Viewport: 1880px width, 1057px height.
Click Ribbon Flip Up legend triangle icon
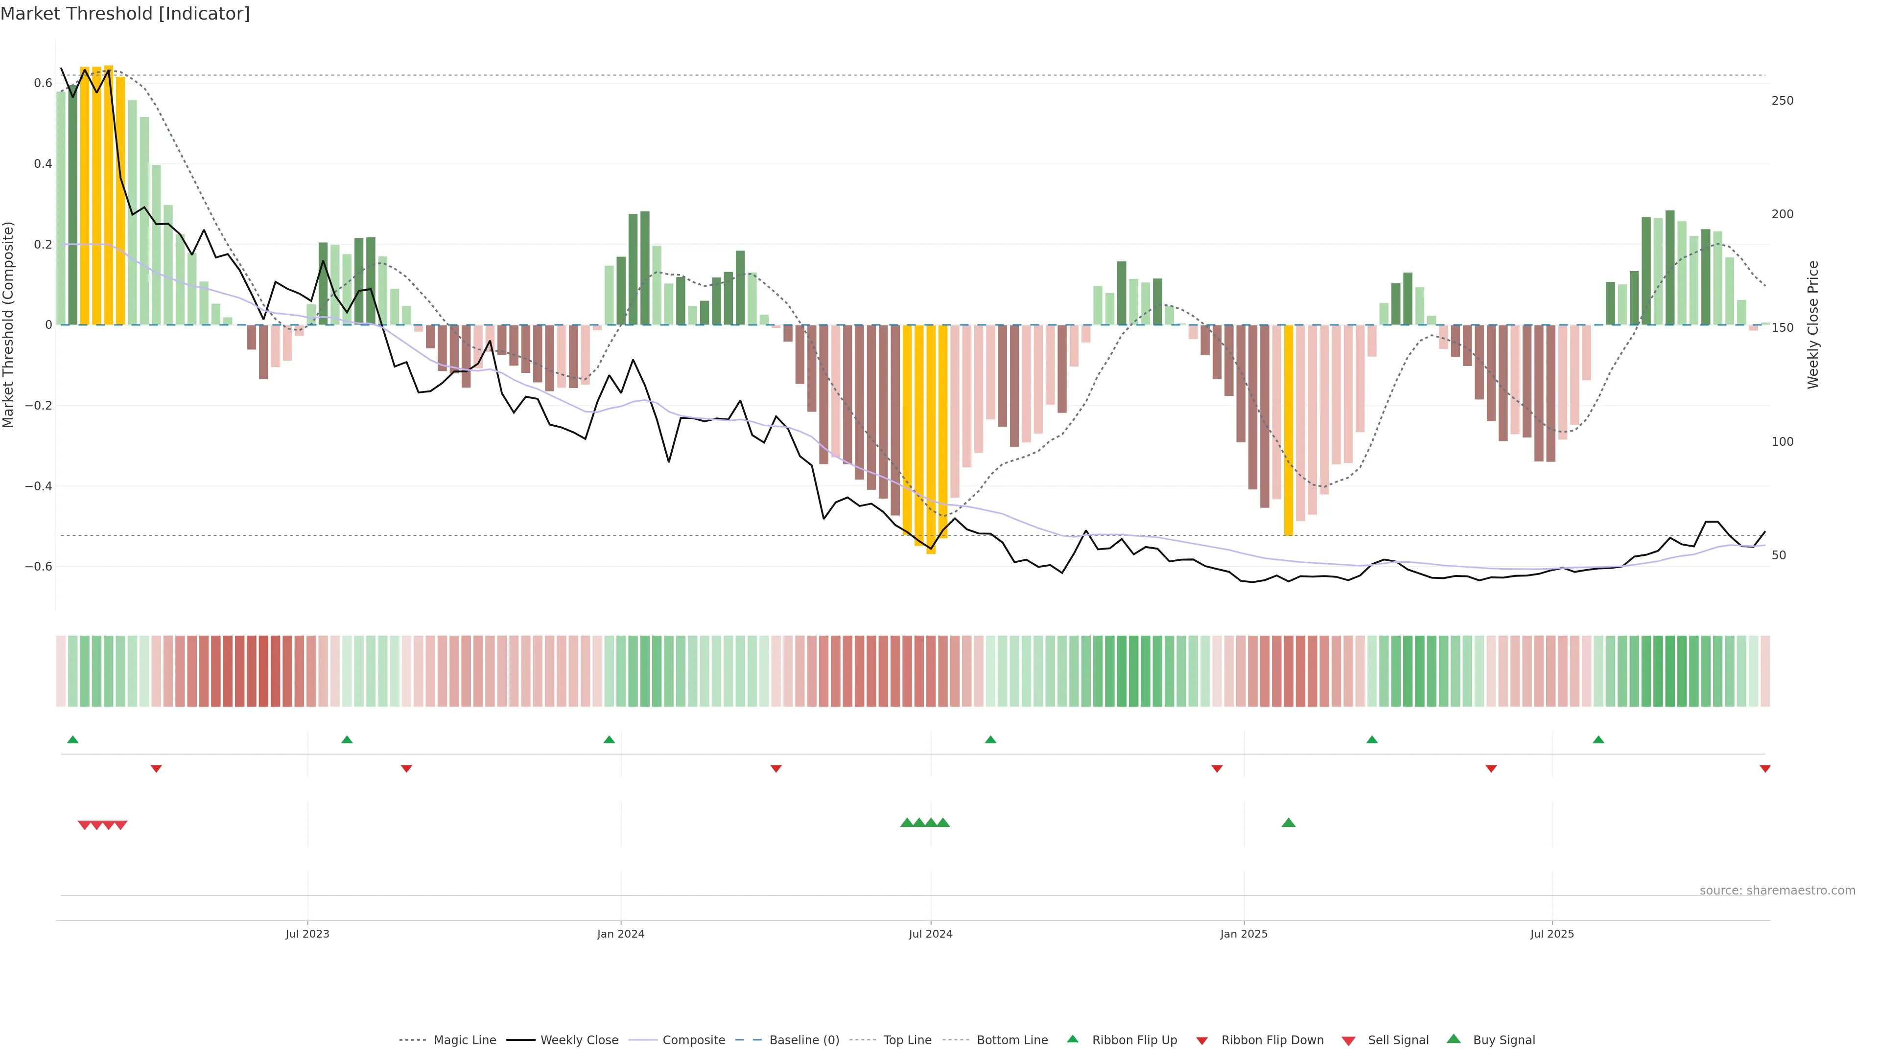1072,1039
